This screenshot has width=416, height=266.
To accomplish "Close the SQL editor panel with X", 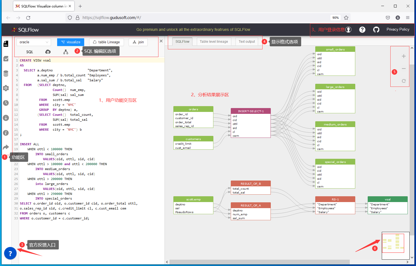I will click(161, 41).
